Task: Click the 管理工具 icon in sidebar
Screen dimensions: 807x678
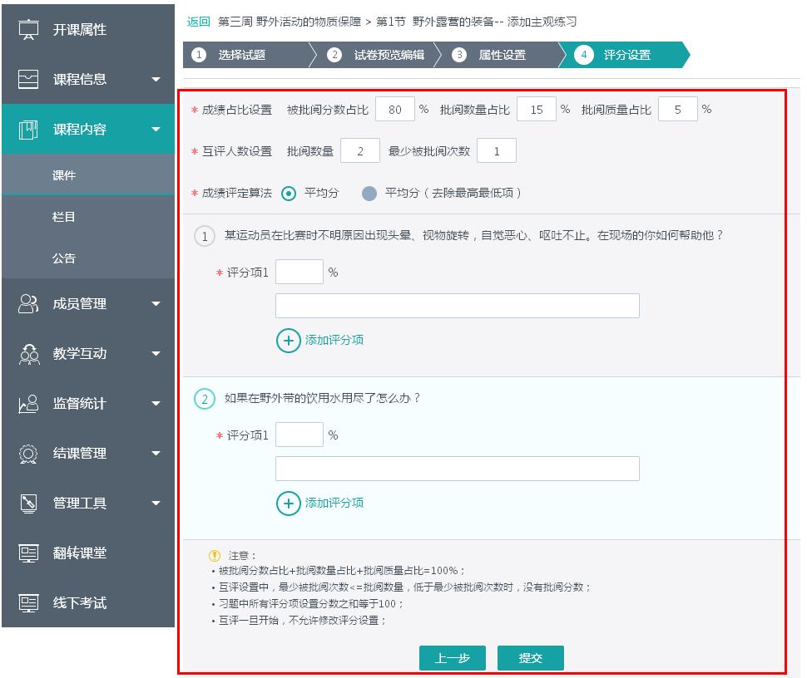Action: pyautogui.click(x=29, y=504)
